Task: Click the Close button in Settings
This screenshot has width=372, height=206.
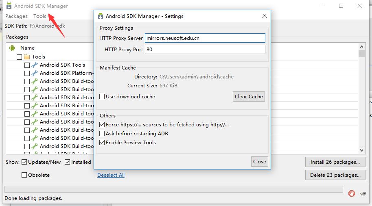Action: coord(260,161)
